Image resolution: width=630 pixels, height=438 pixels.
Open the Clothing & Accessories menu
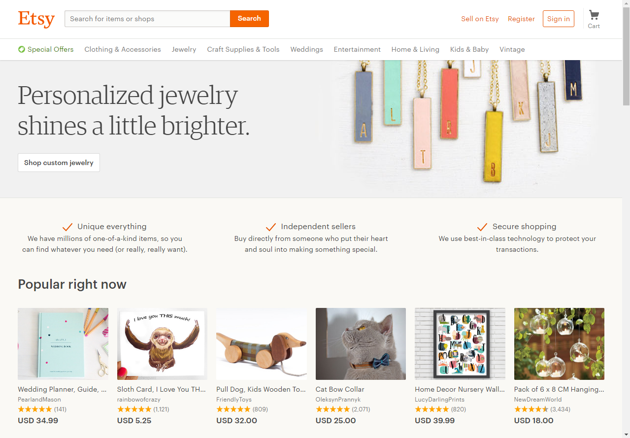(123, 49)
